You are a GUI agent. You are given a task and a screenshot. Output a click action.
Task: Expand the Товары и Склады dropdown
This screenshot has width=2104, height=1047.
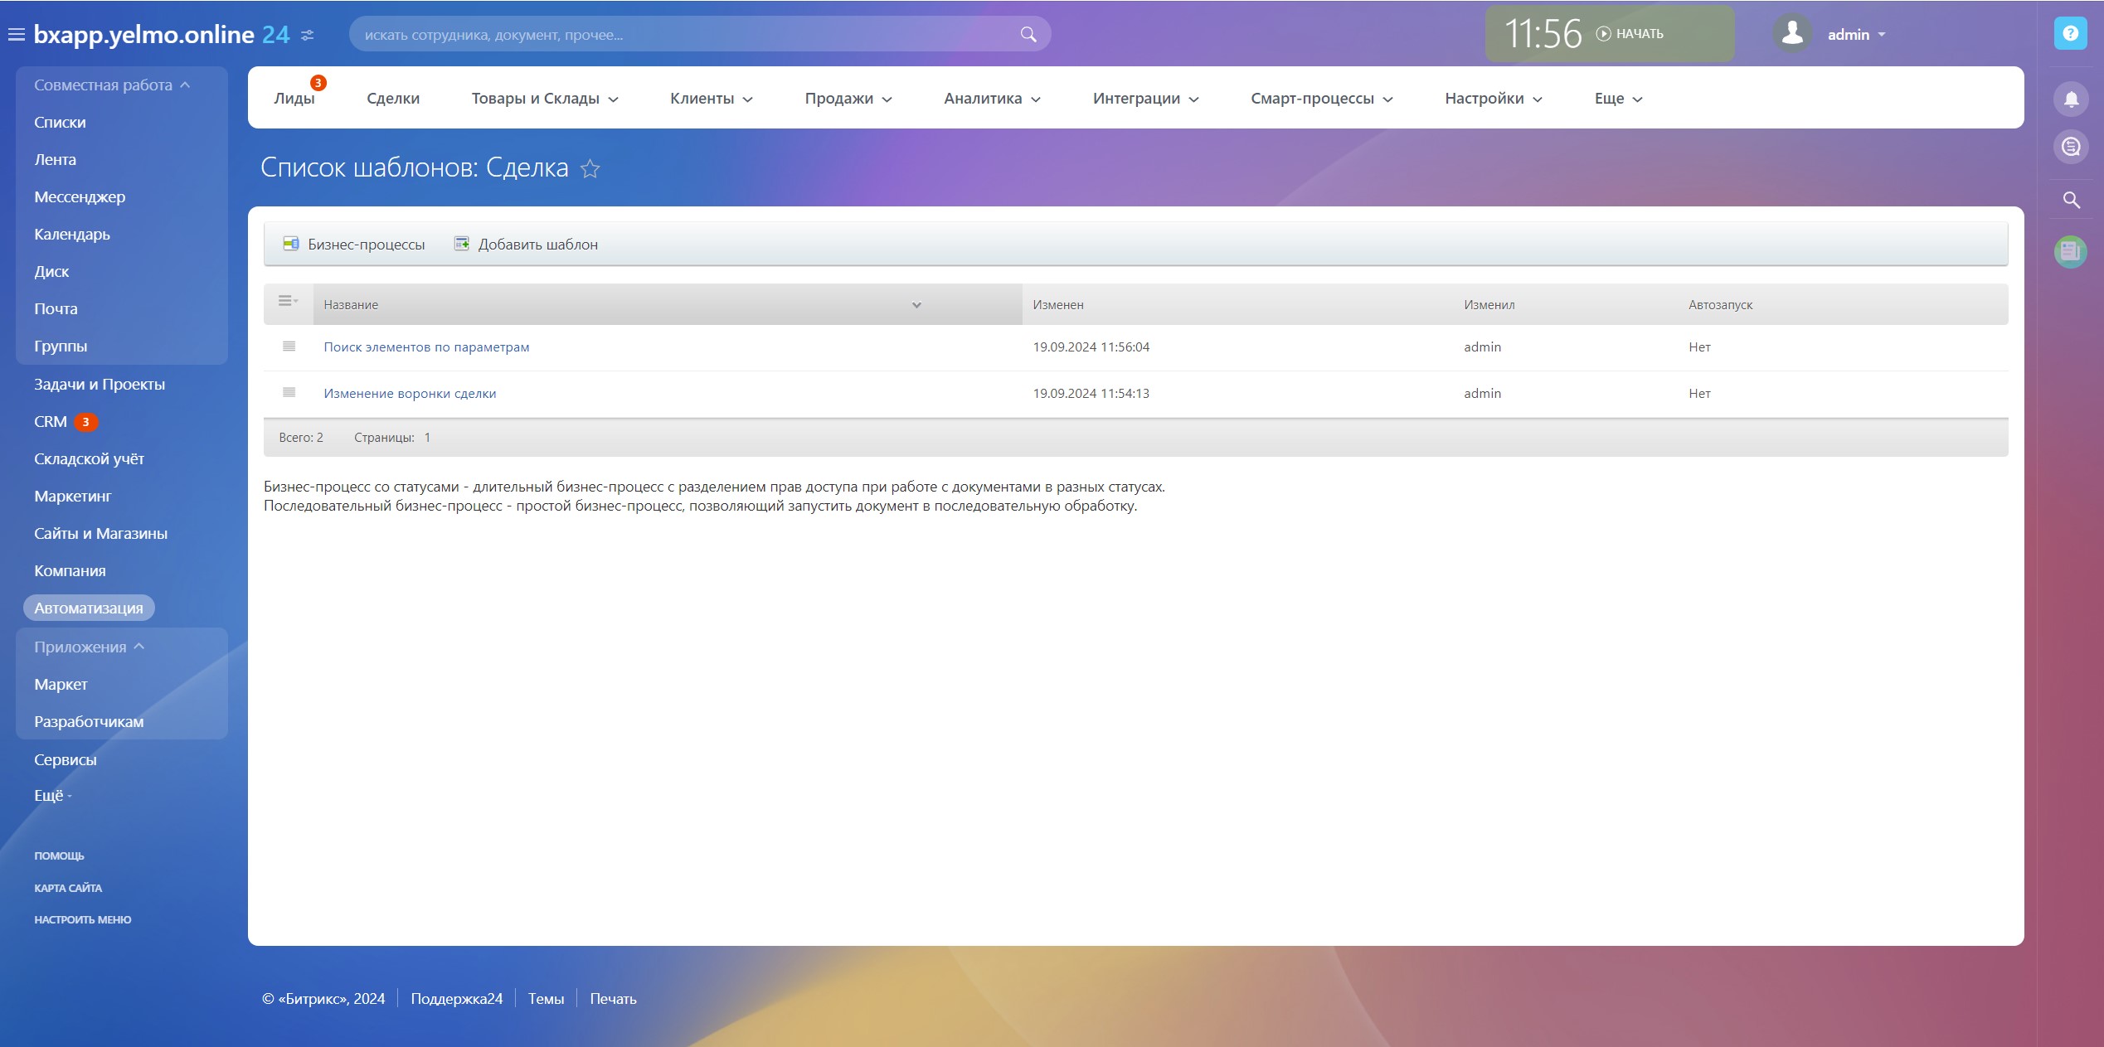[545, 99]
